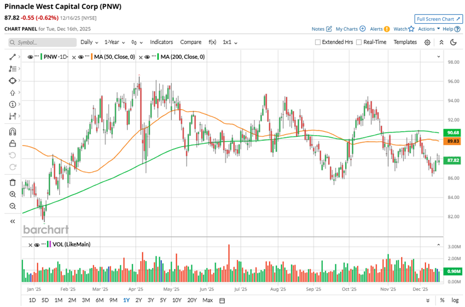Viewport: 465px width, 307px height.
Task: Enable the Real-Time checkbox
Action: (x=359, y=42)
